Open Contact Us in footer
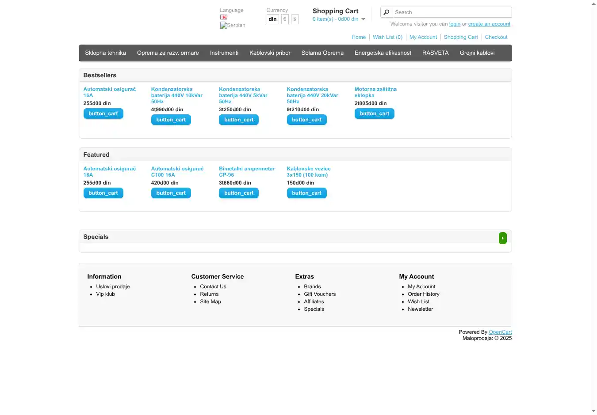 pyautogui.click(x=213, y=287)
